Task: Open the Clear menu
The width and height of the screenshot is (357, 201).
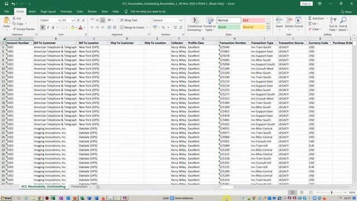Action: (314, 29)
